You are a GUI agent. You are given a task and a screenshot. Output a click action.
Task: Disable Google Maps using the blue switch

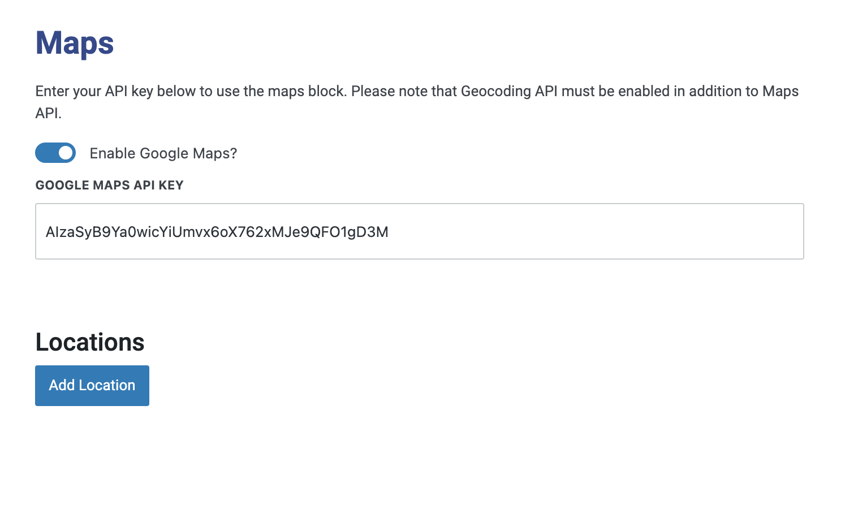click(55, 153)
